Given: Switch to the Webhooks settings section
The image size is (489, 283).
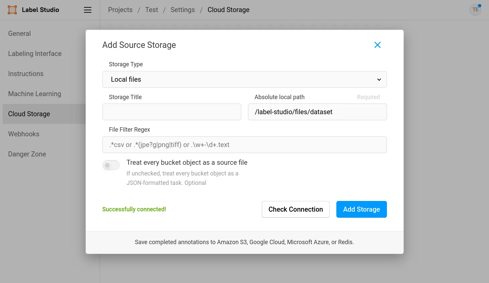Looking at the screenshot, I should pos(23,134).
